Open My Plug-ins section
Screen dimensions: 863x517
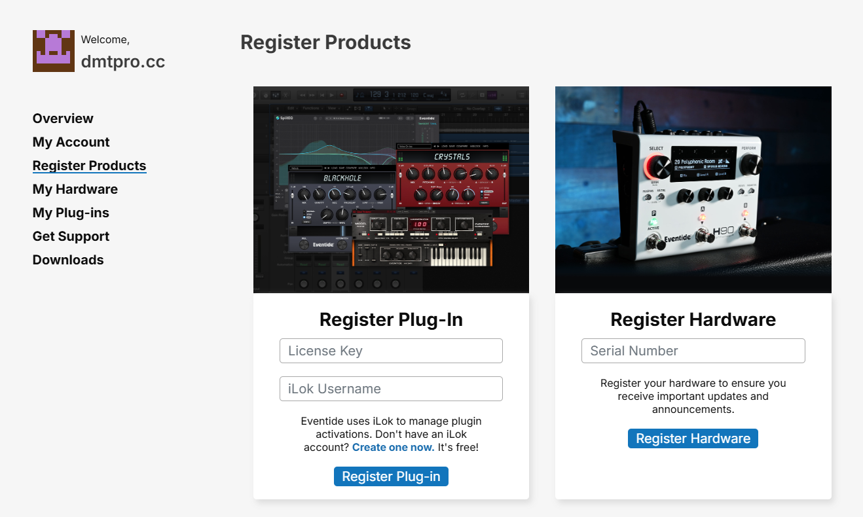click(x=71, y=213)
